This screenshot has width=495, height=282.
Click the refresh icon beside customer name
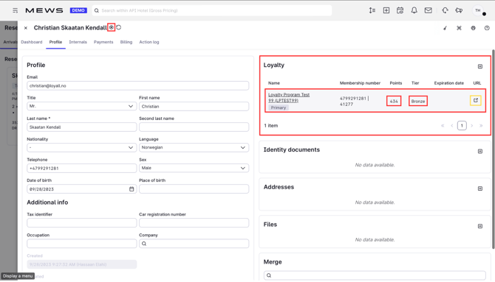(x=119, y=27)
